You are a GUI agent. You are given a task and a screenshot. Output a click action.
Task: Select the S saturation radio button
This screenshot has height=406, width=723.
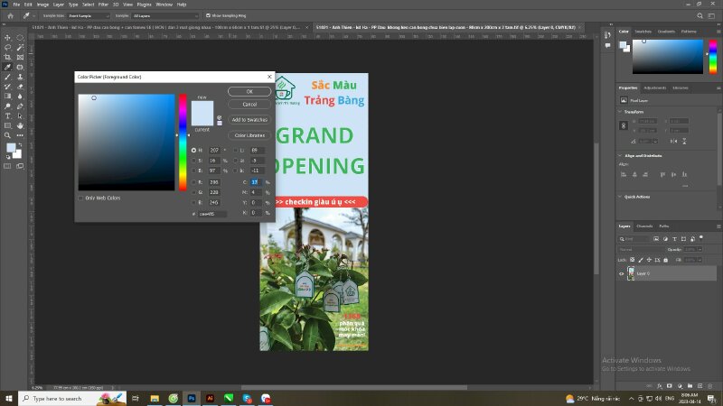coord(193,160)
